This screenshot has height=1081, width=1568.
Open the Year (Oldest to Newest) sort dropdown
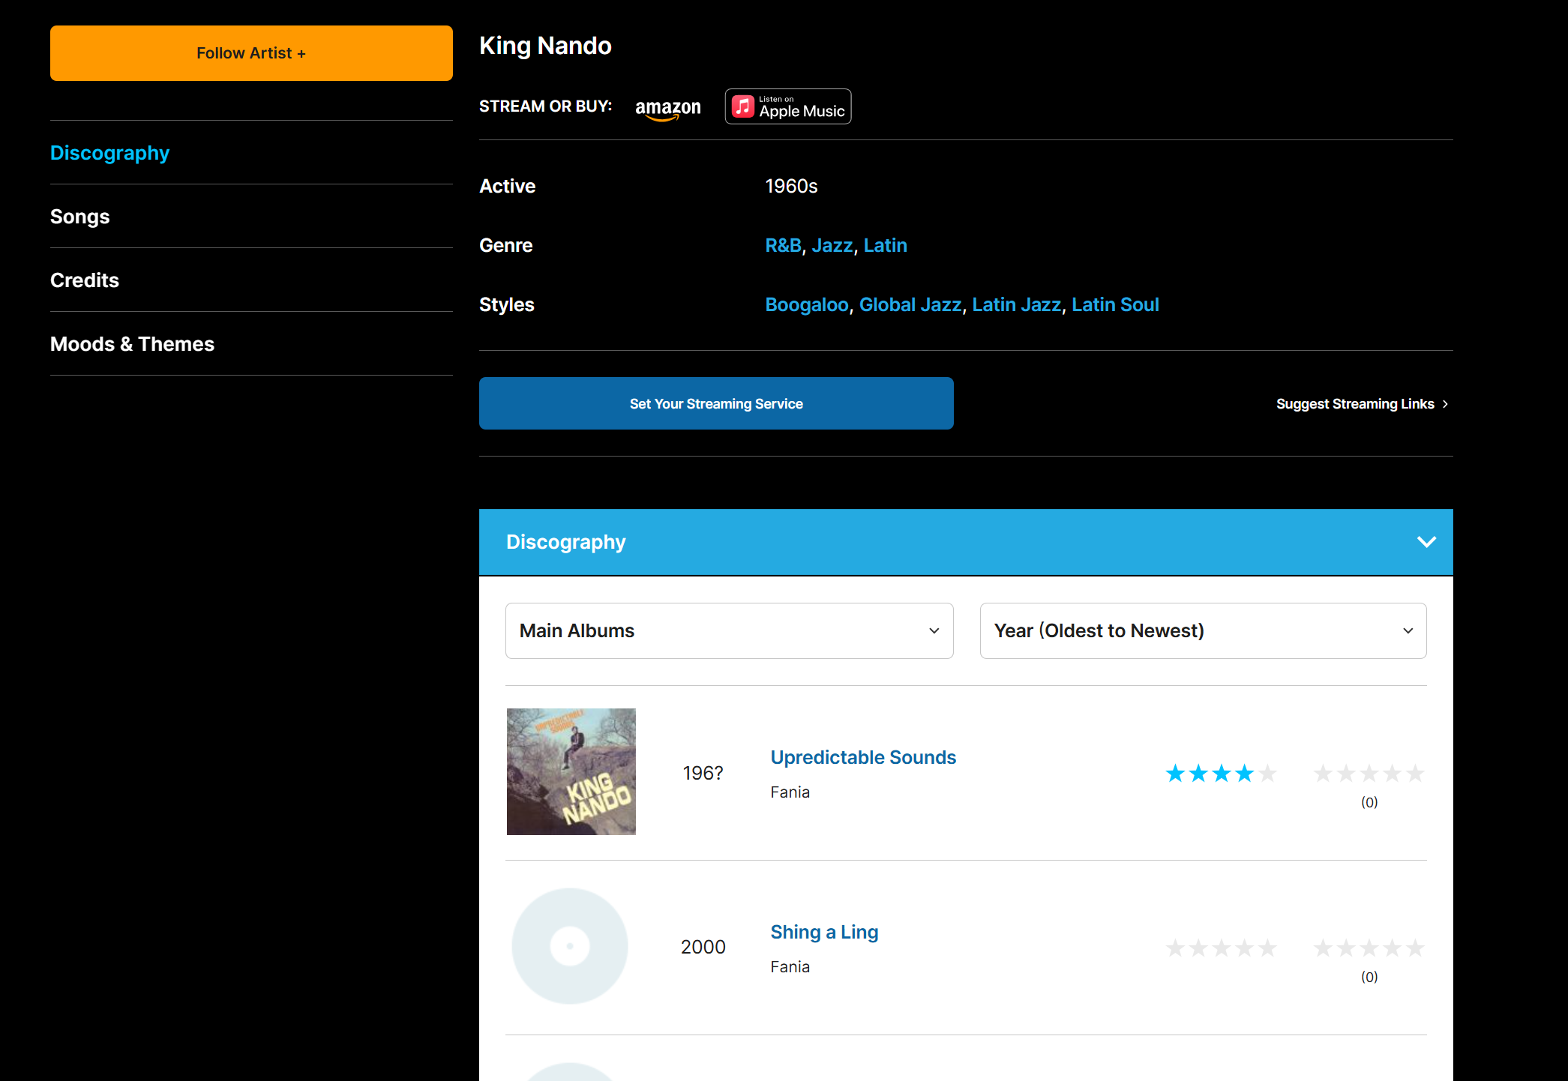pos(1203,630)
